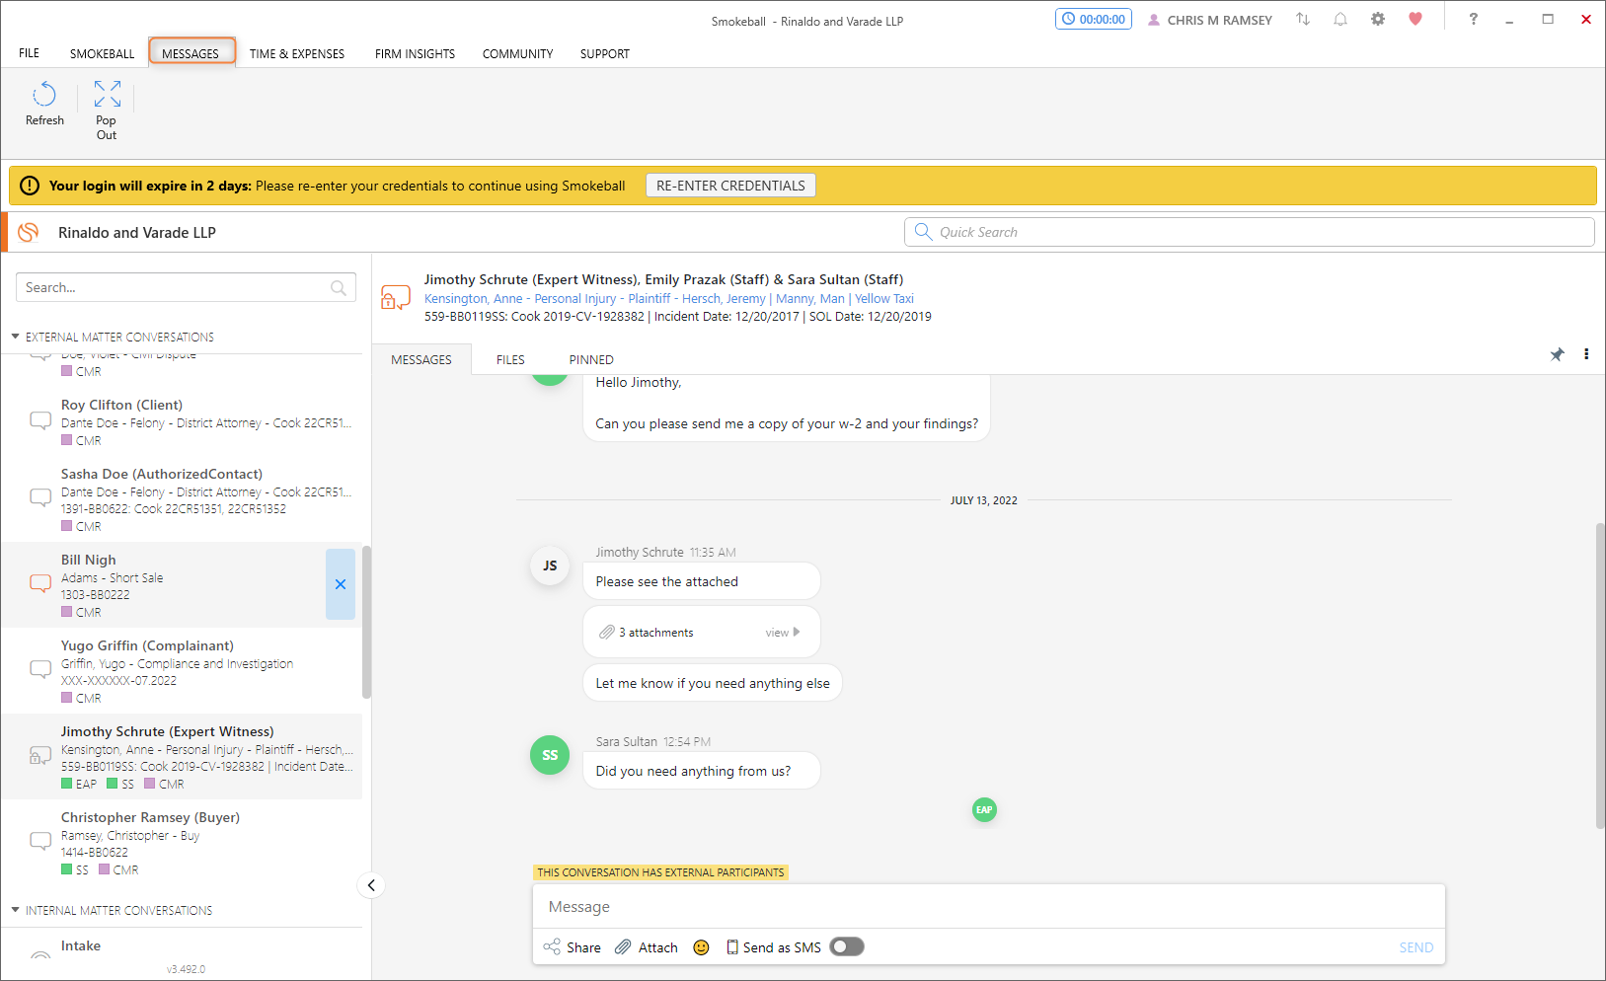Switch to the SMOKEBALL ribbon tab
The image size is (1606, 981).
tap(102, 53)
